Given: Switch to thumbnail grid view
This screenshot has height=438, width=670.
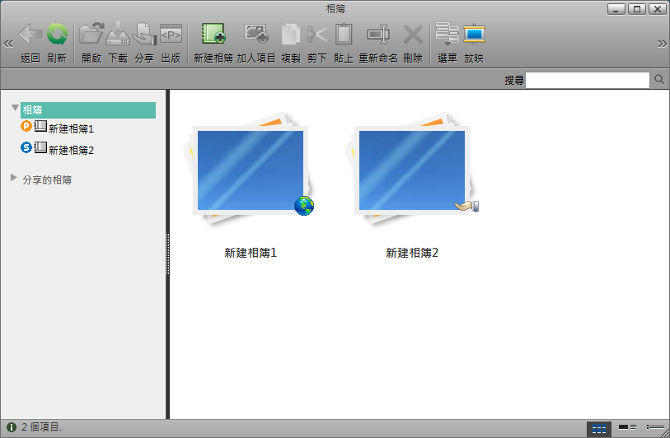Looking at the screenshot, I should (599, 428).
